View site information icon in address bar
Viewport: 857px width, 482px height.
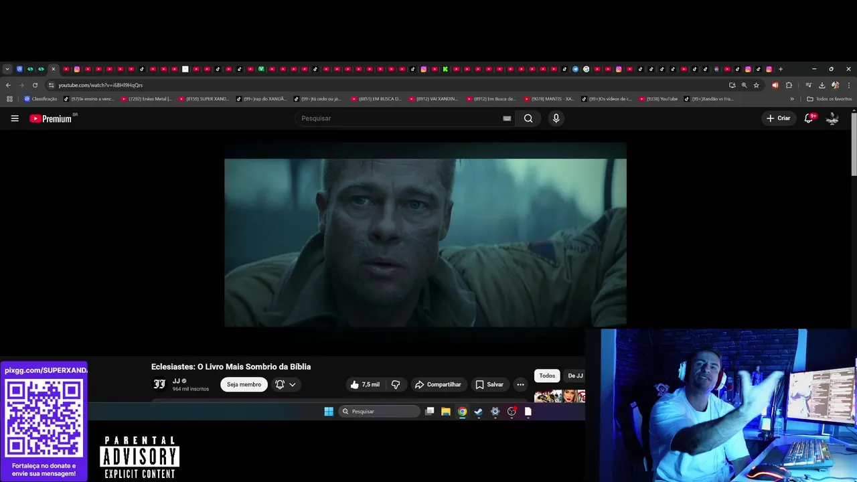pos(51,85)
